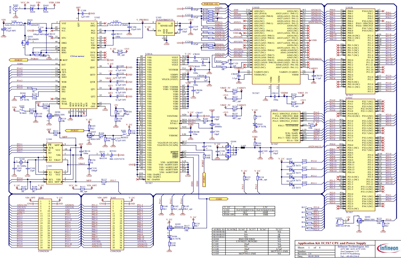Screen dimensions: 401x258
Task: Click the U101B block label
Action: coord(350,7)
